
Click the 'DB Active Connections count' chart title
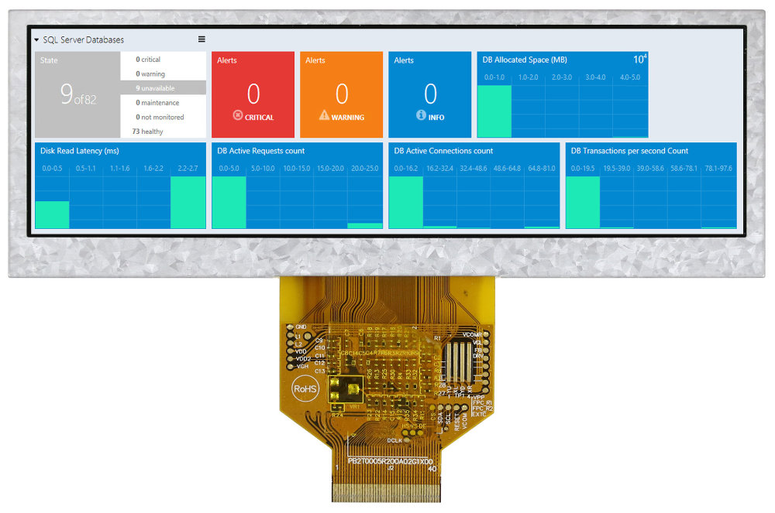[443, 151]
